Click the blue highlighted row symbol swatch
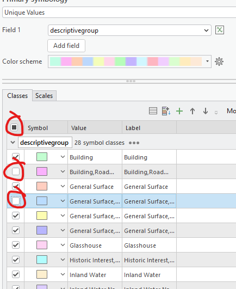 pos(42,201)
